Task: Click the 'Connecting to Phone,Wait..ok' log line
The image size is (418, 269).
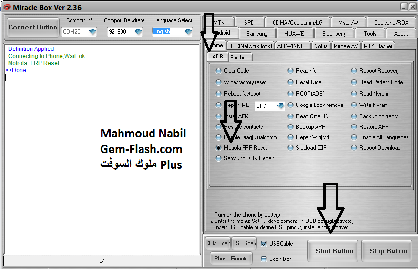Action: click(46, 56)
